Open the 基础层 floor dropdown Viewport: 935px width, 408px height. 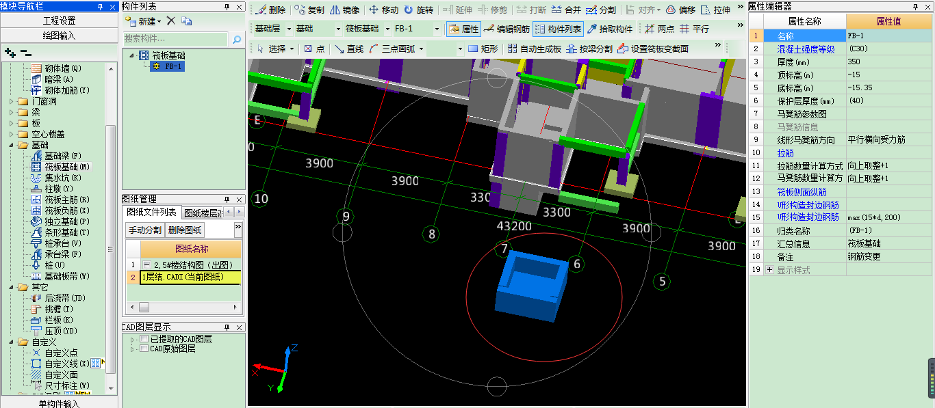290,29
